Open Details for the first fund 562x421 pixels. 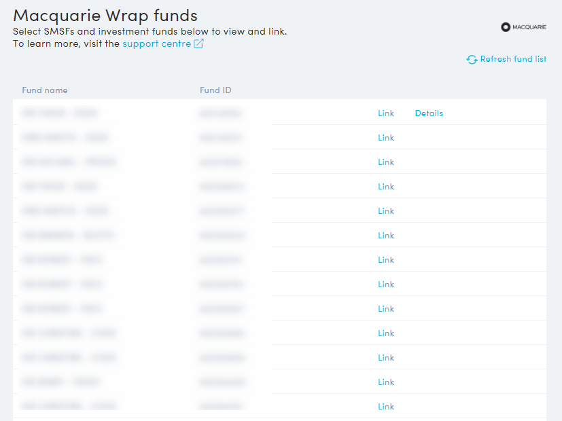pyautogui.click(x=429, y=113)
